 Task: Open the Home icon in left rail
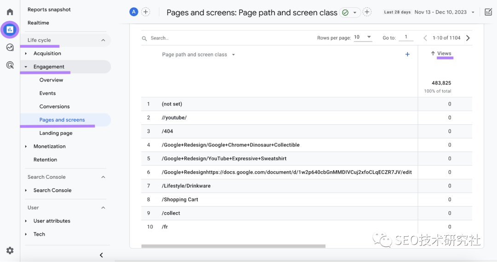(x=10, y=12)
